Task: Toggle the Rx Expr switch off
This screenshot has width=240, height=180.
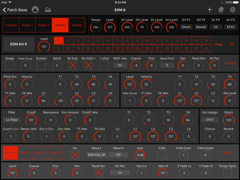Action: tap(72, 65)
